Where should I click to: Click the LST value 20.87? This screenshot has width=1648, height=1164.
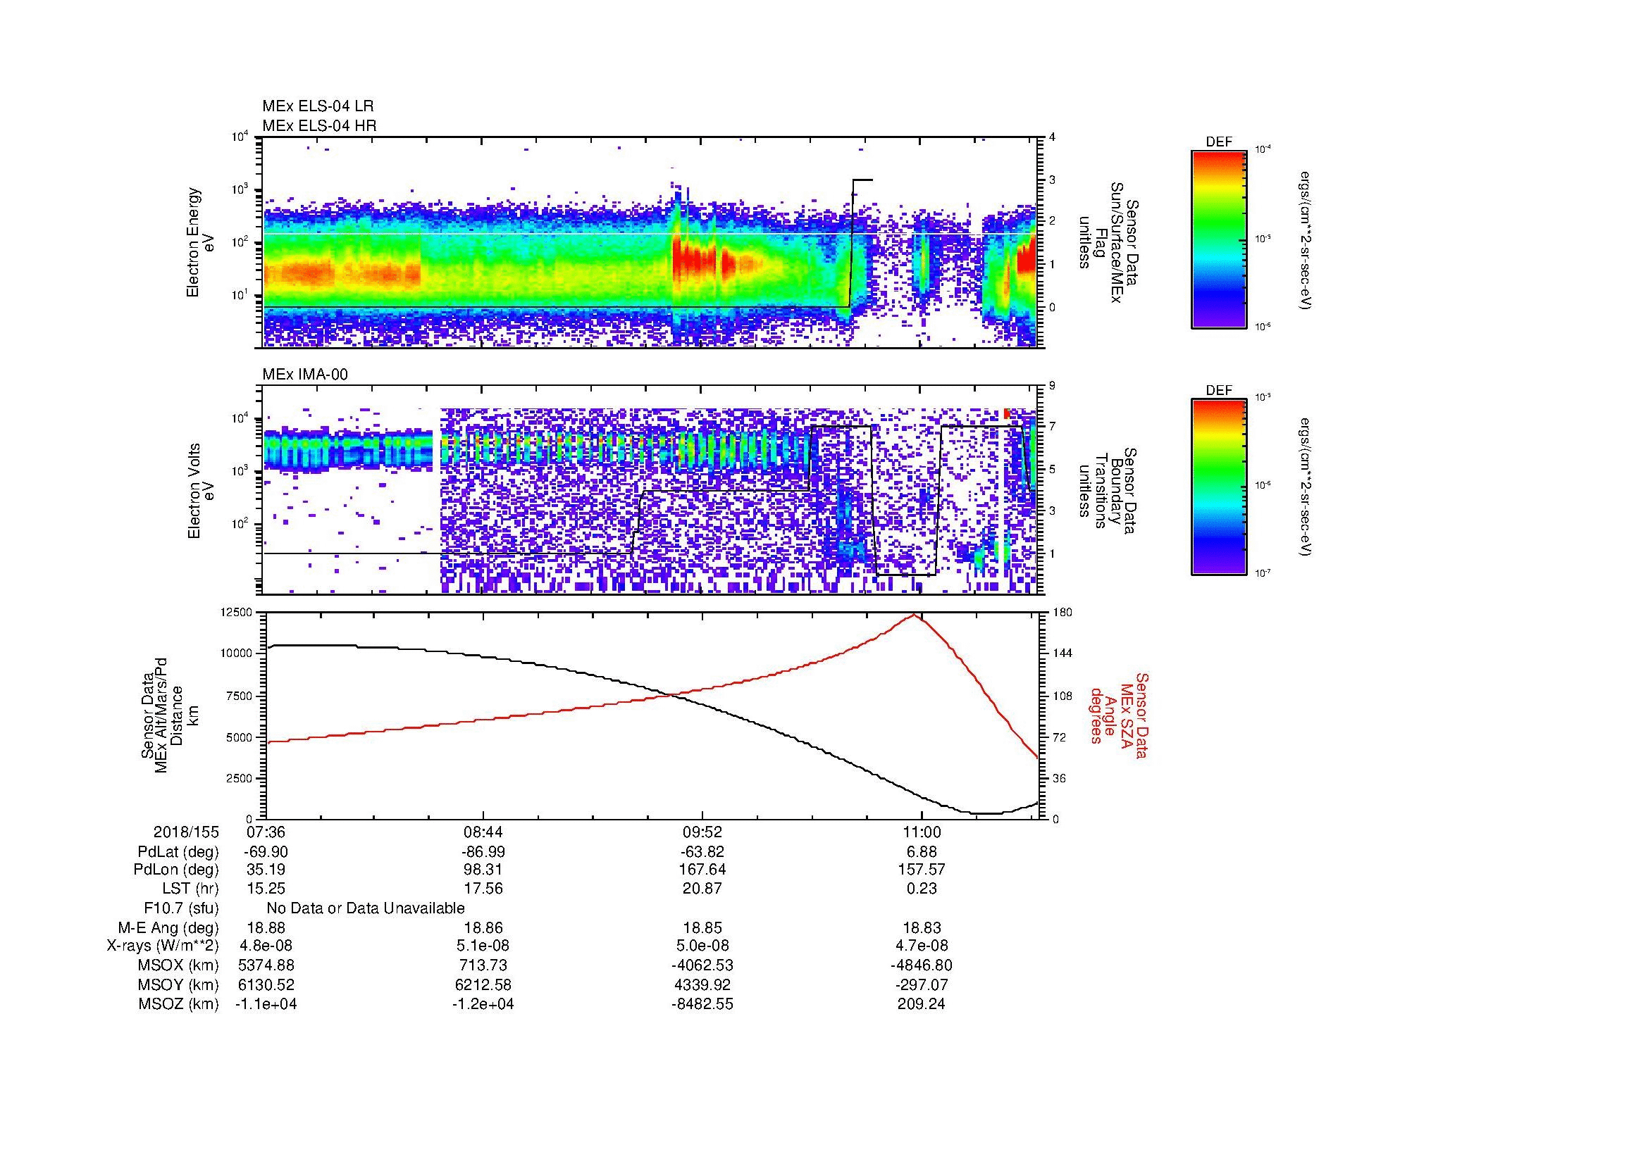tap(702, 888)
